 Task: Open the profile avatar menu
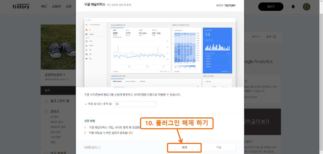pos(306,7)
